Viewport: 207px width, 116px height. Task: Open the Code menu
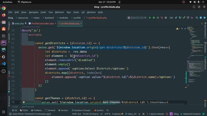coord(43,12)
